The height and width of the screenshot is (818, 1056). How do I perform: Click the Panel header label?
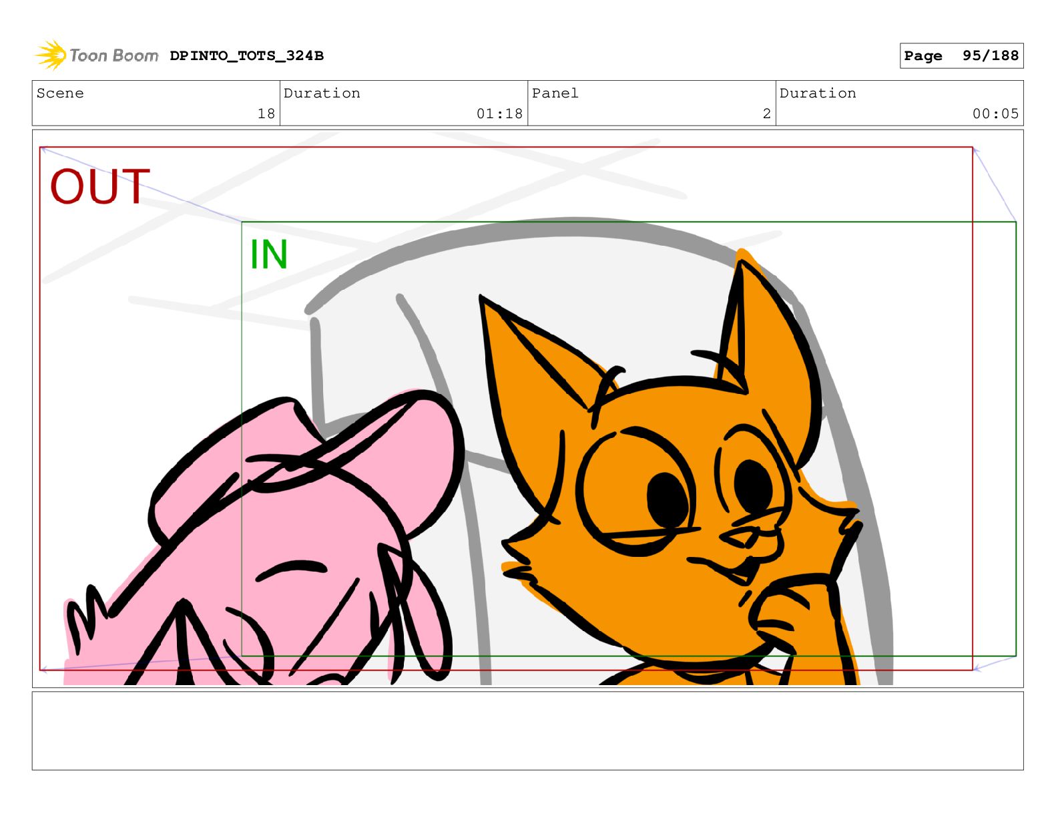pos(555,93)
